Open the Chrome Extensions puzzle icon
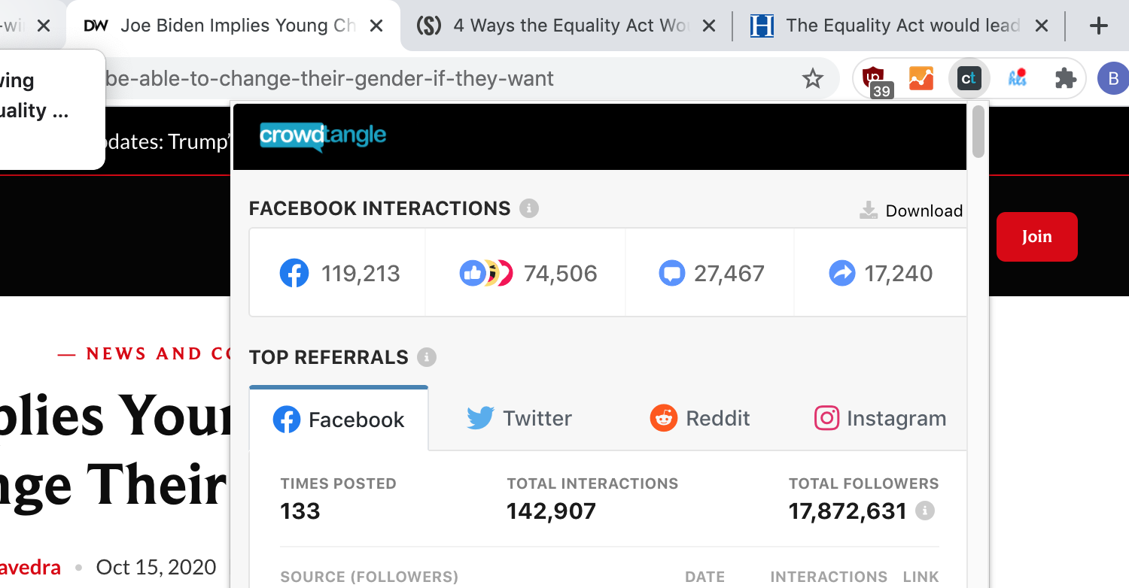Screen dimensions: 1129x588 click(x=1065, y=78)
